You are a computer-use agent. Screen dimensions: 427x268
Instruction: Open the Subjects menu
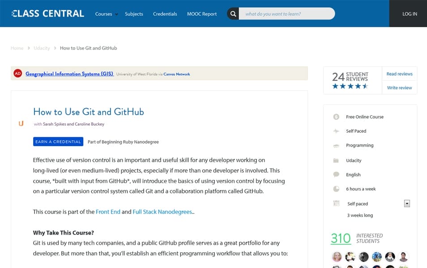pyautogui.click(x=134, y=14)
